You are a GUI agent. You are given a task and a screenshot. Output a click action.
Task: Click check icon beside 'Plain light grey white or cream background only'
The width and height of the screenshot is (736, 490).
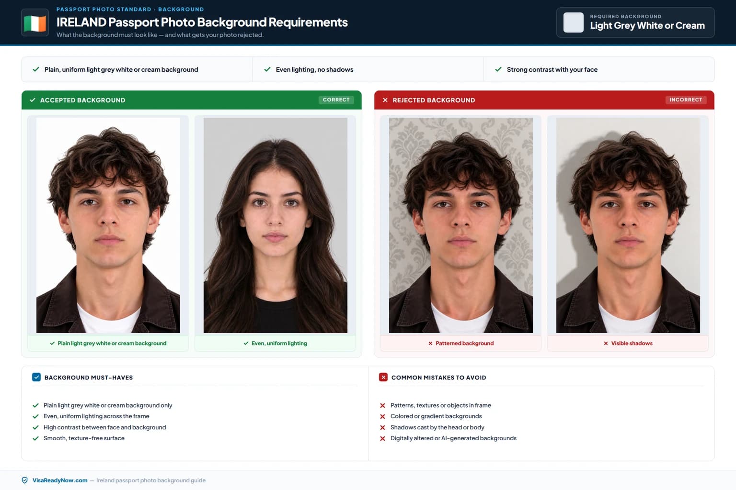point(35,405)
